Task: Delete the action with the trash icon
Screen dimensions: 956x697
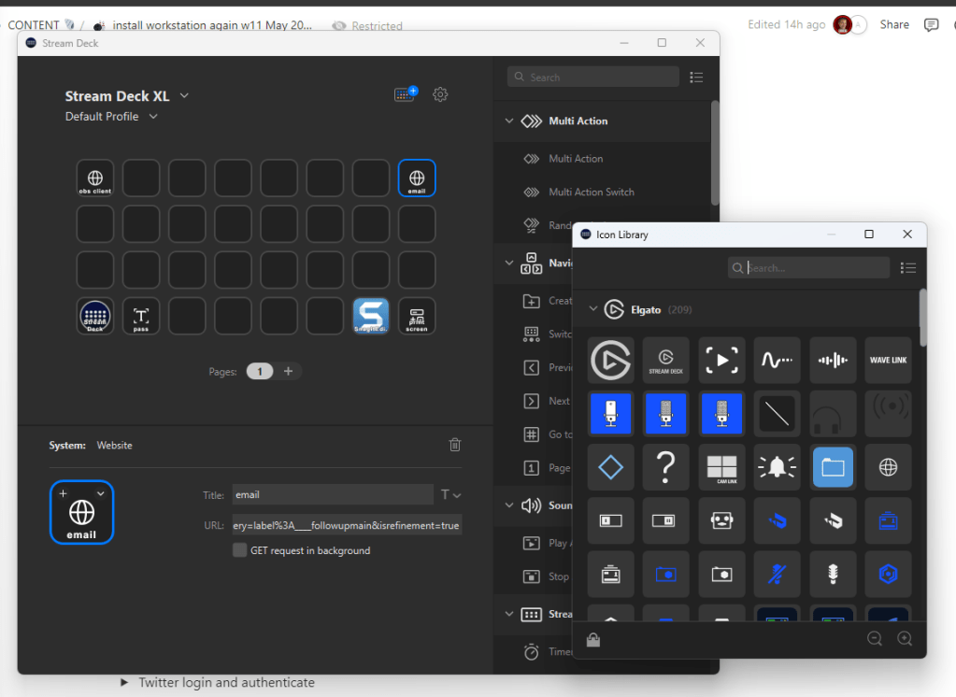Action: tap(455, 445)
